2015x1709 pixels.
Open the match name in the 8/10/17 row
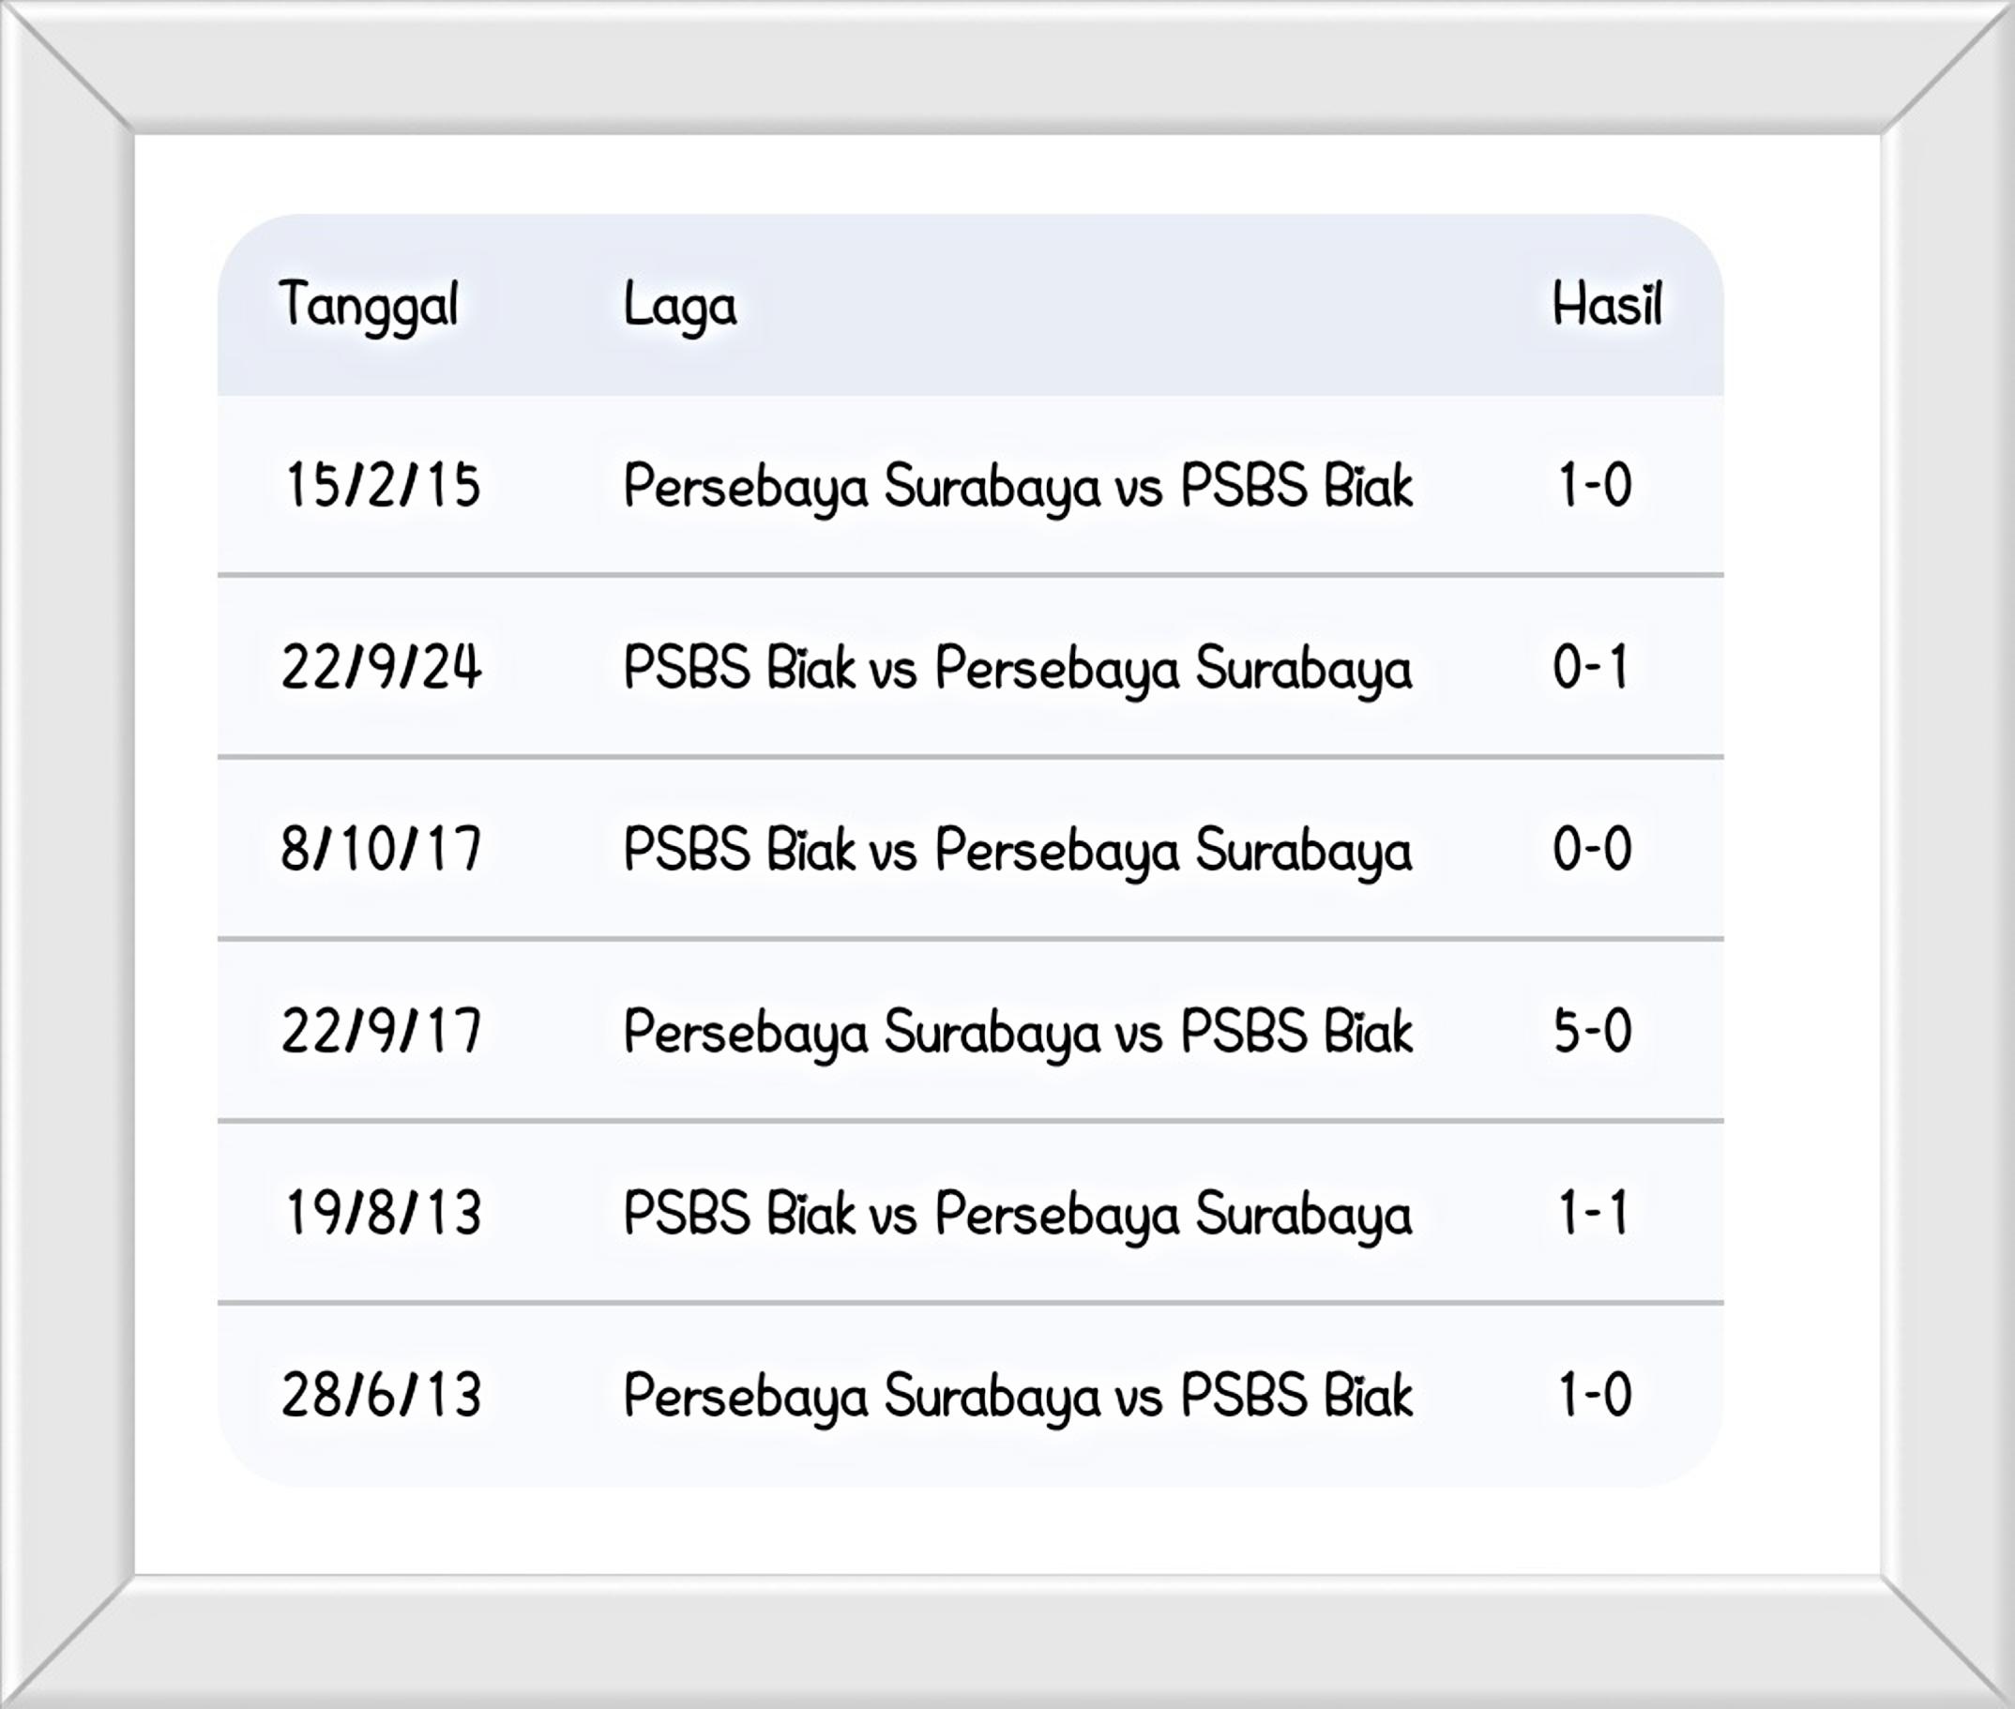click(1017, 849)
